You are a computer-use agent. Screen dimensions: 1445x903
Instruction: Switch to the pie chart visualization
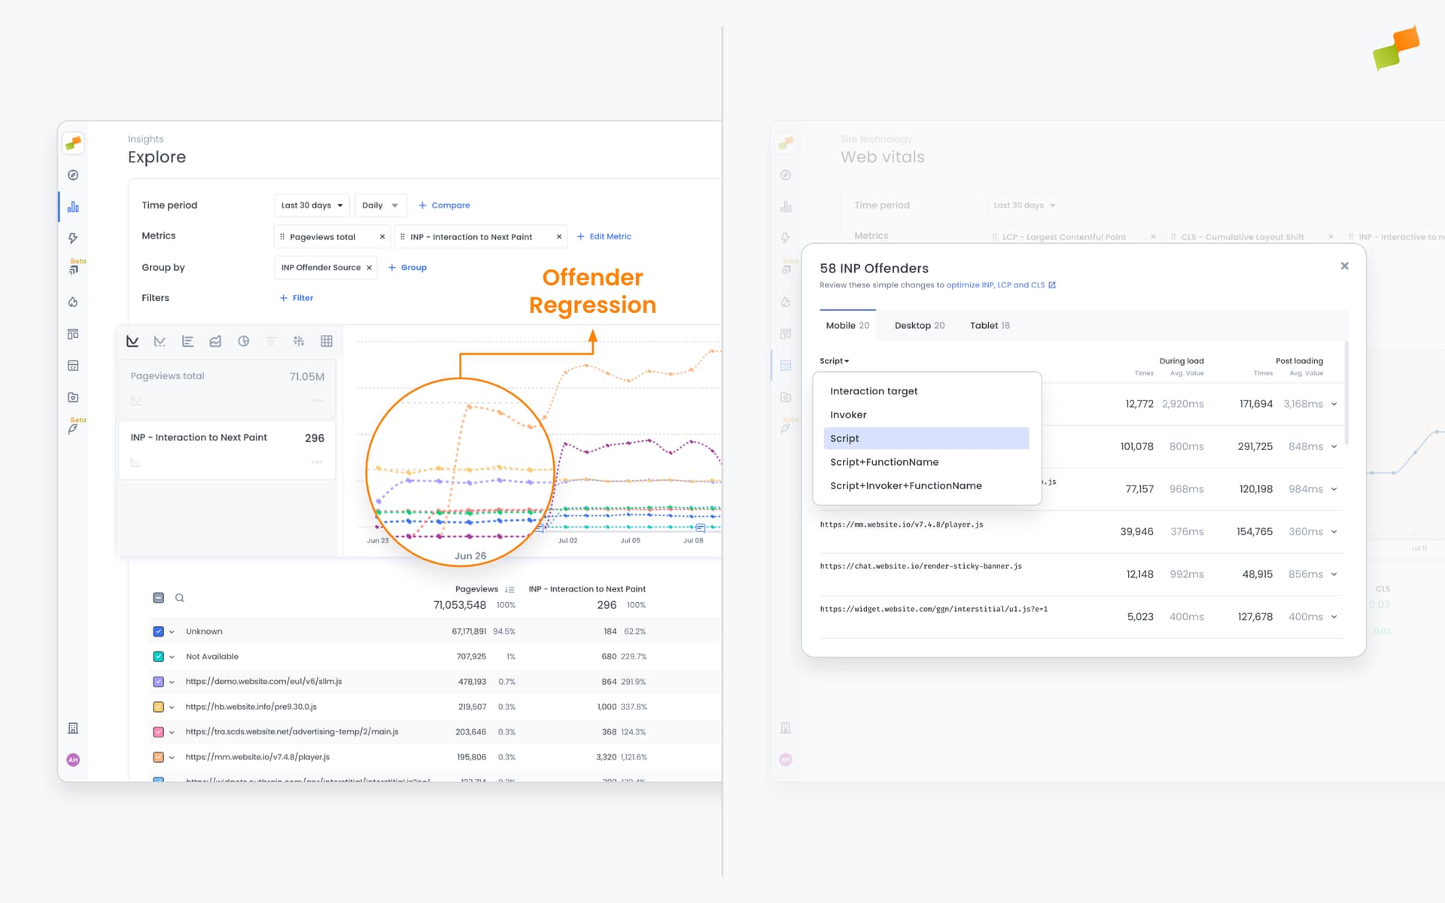click(243, 341)
